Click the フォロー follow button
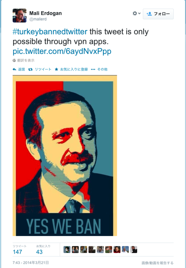186x268 pixels. click(158, 14)
